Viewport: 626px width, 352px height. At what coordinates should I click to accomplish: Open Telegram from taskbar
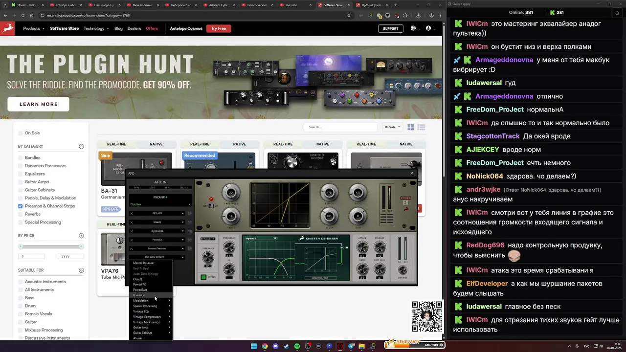(x=351, y=346)
